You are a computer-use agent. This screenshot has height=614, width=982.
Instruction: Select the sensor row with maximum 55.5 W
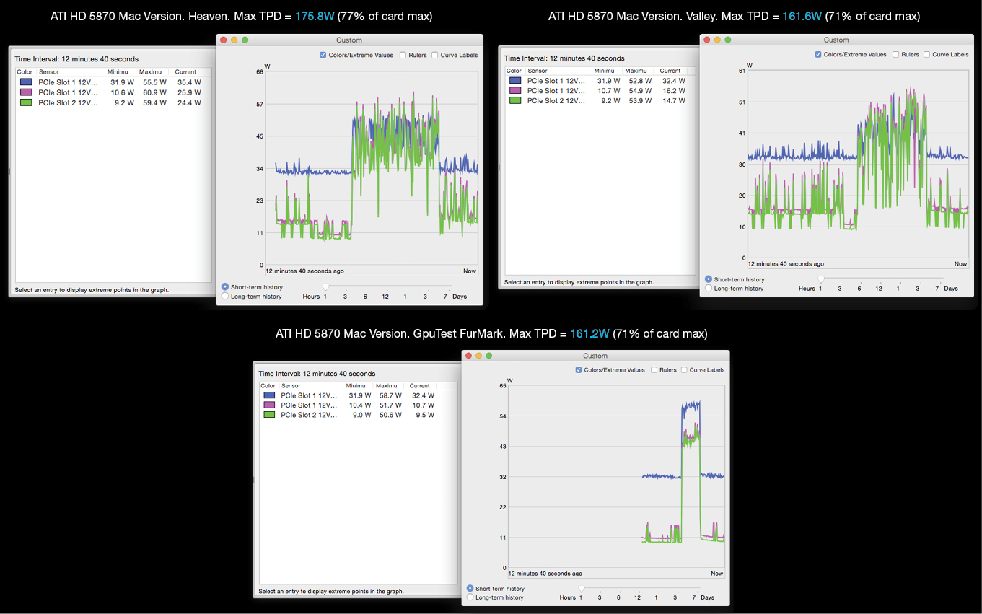click(113, 82)
